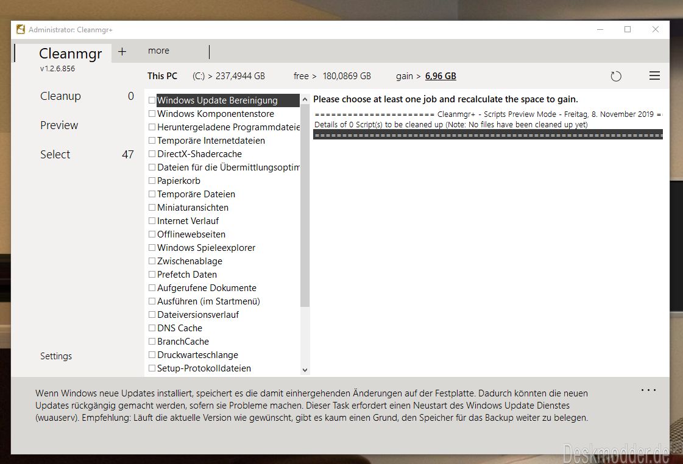The image size is (683, 464).
Task: Click the task description text in the bottom panel
Action: [x=311, y=406]
